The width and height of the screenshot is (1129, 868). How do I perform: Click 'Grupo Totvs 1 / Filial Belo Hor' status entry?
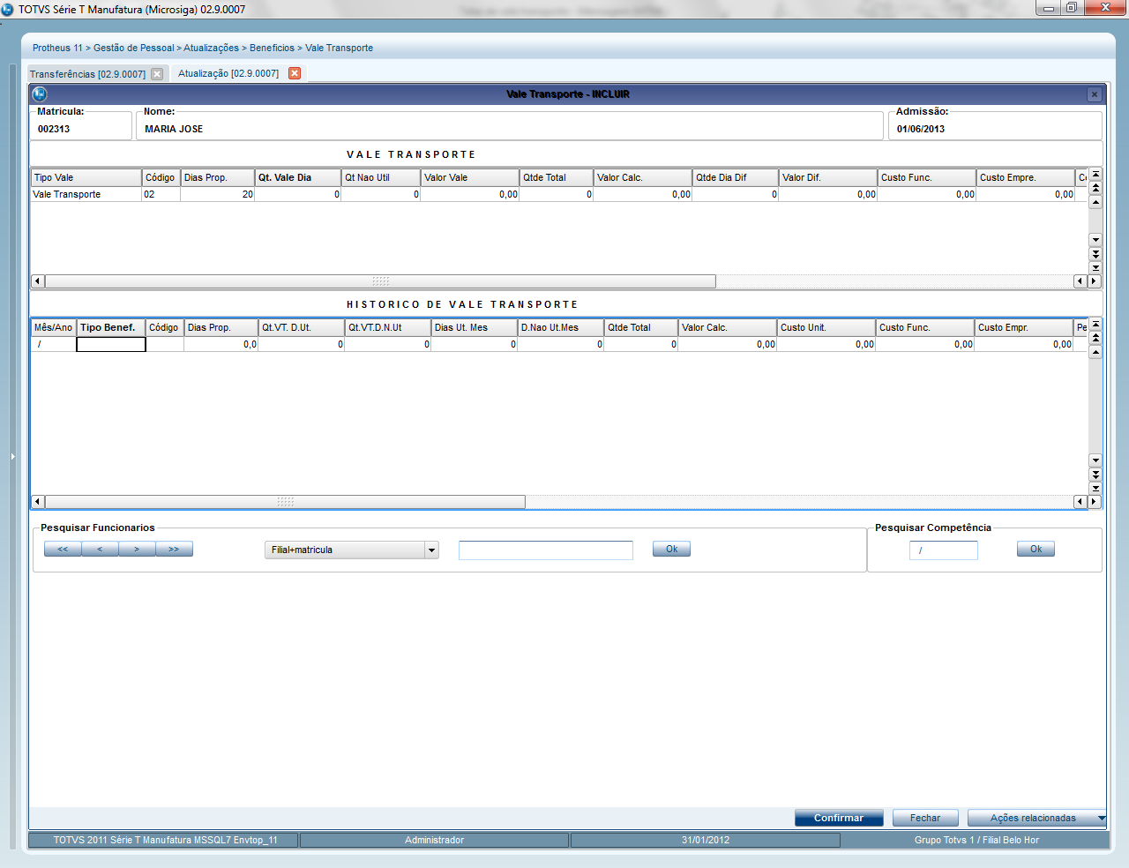[976, 840]
